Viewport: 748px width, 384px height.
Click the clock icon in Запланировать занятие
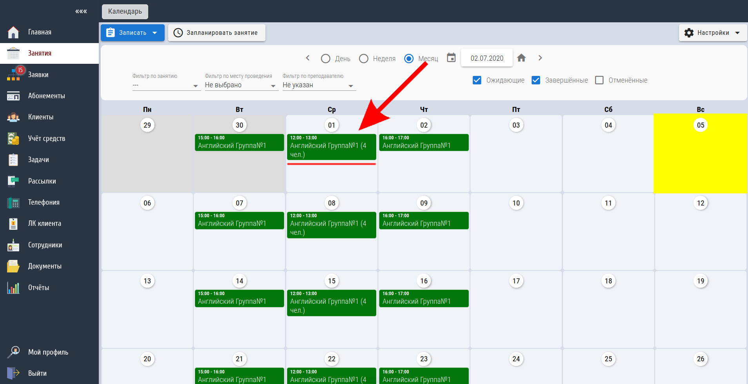click(x=178, y=33)
